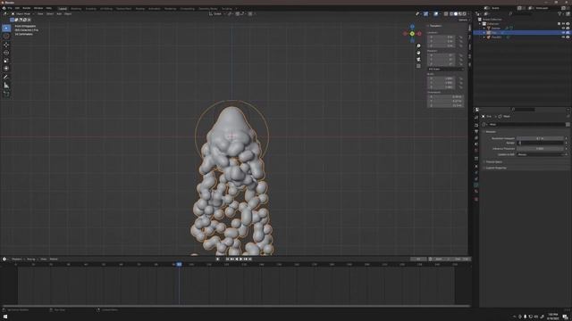Click the timeline End frame field
This screenshot has width=572, height=321.
click(461, 259)
